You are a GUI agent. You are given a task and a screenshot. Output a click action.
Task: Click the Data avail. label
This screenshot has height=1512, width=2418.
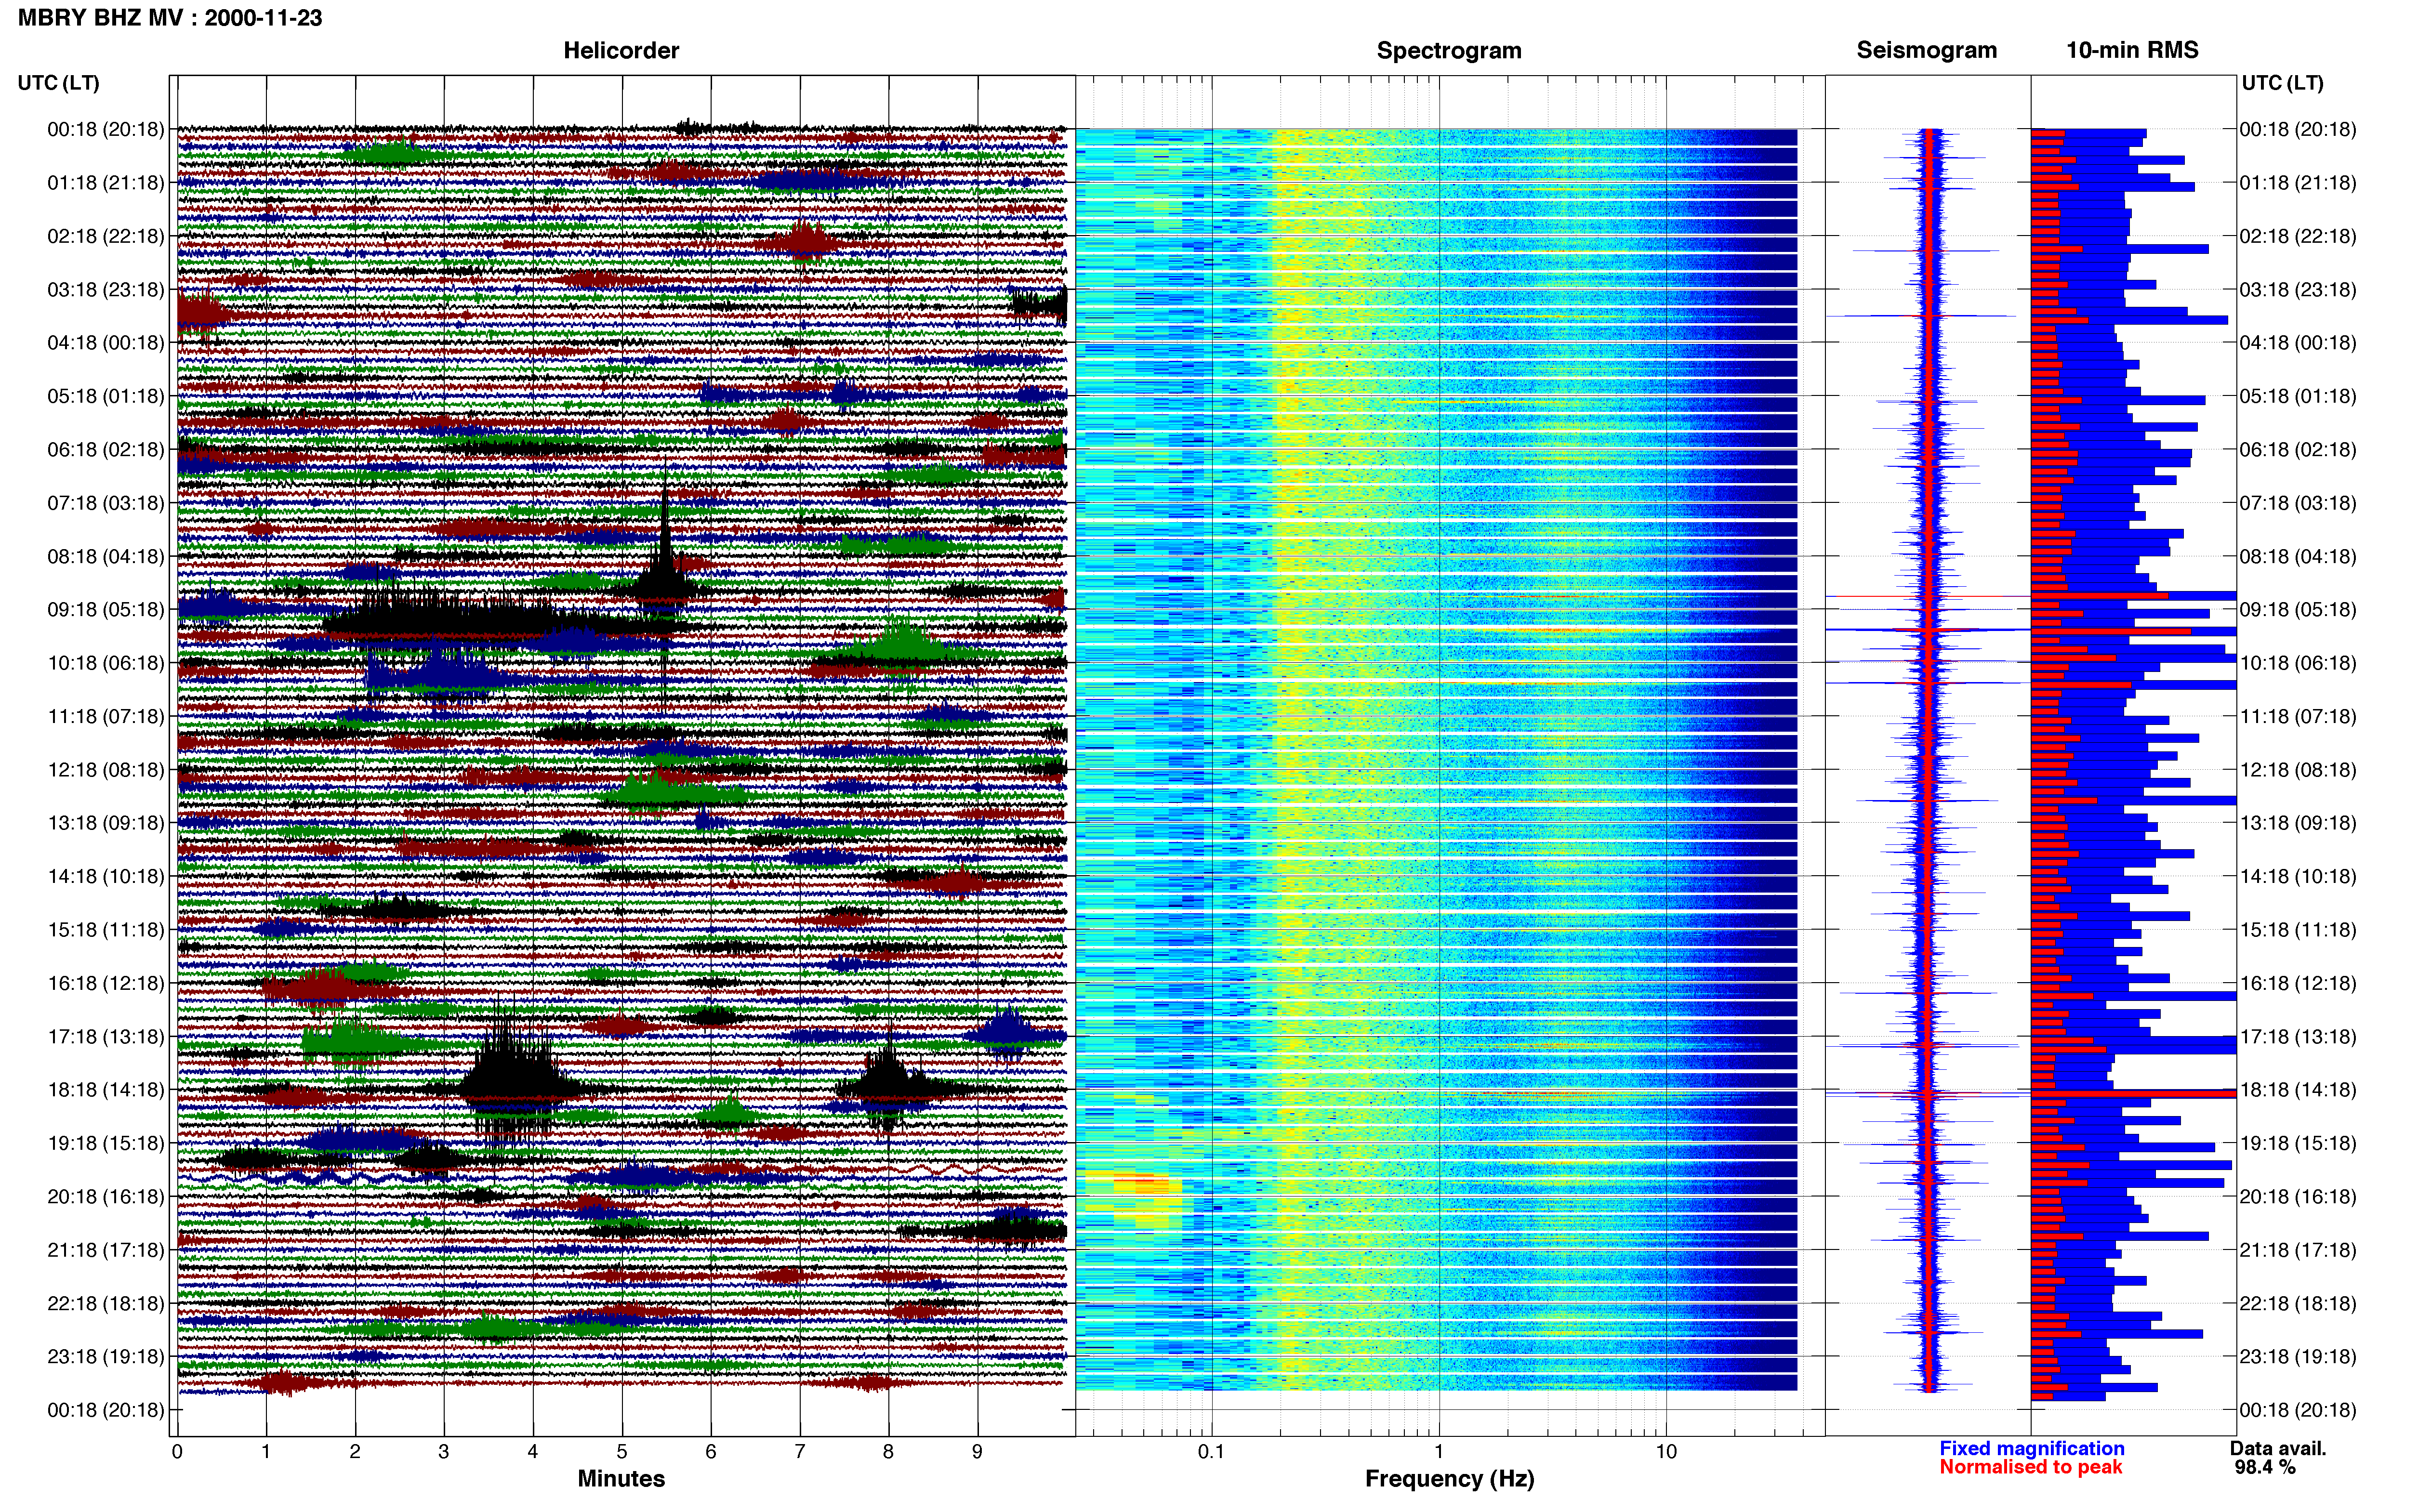2278,1449
